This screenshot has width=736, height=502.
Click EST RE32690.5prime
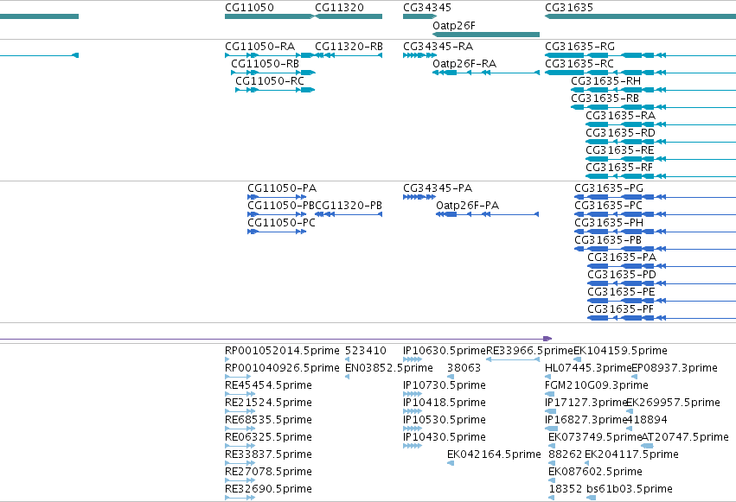(x=240, y=498)
